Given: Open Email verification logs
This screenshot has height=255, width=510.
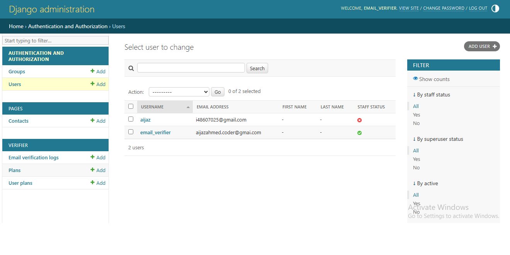Looking at the screenshot, I should (34, 157).
